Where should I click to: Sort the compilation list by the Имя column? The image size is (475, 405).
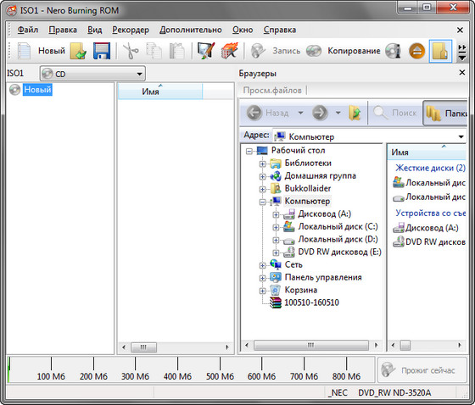tap(160, 92)
